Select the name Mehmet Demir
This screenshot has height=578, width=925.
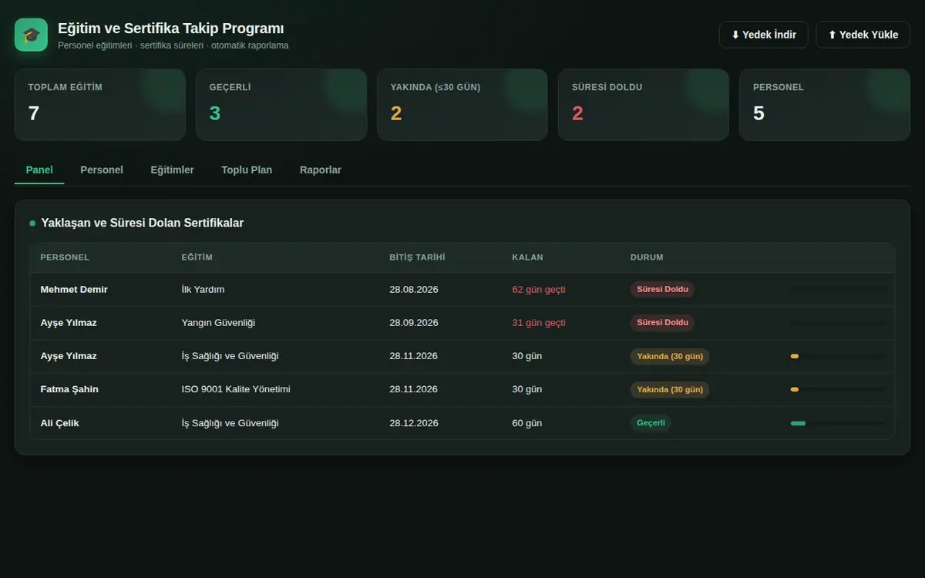[74, 290]
